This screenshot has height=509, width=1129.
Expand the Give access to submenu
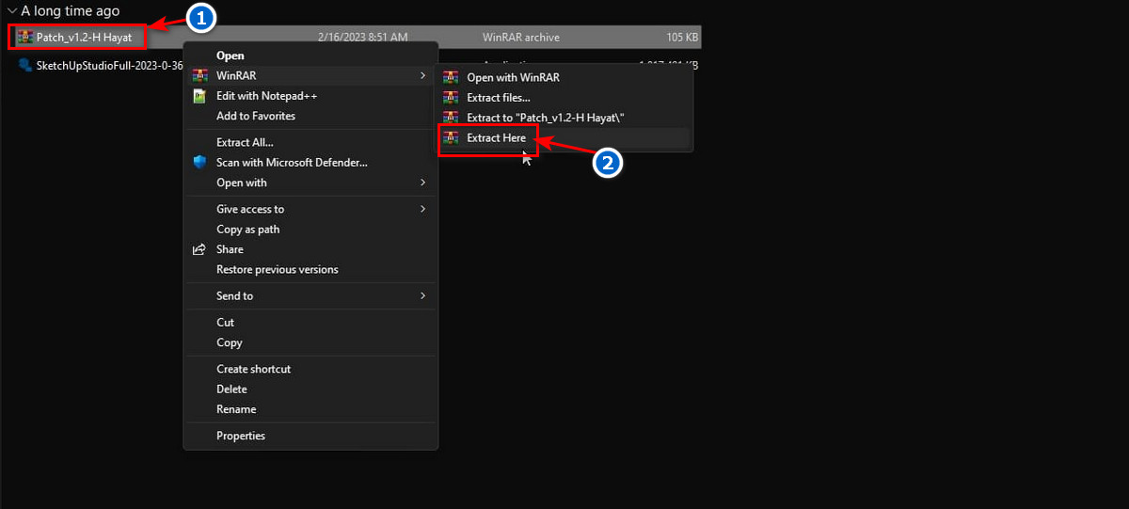point(422,209)
